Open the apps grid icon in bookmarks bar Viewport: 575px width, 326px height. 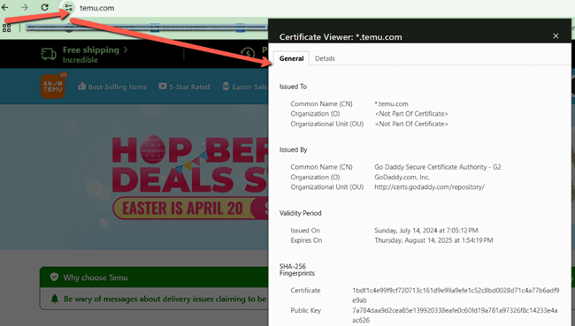tap(6, 28)
